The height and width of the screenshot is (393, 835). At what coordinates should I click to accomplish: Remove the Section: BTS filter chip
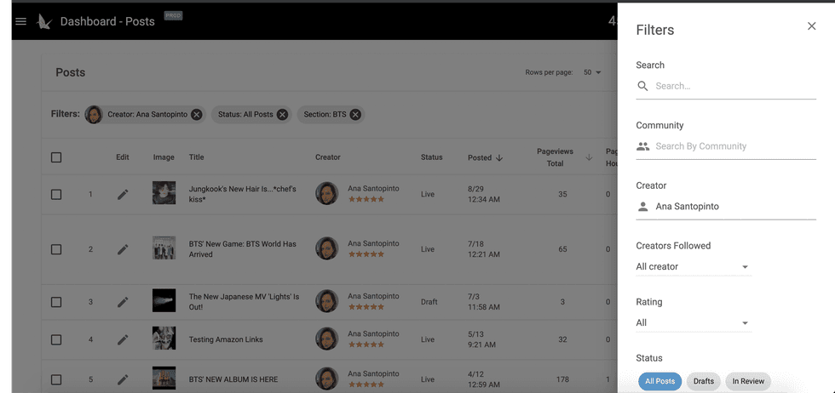pos(355,114)
